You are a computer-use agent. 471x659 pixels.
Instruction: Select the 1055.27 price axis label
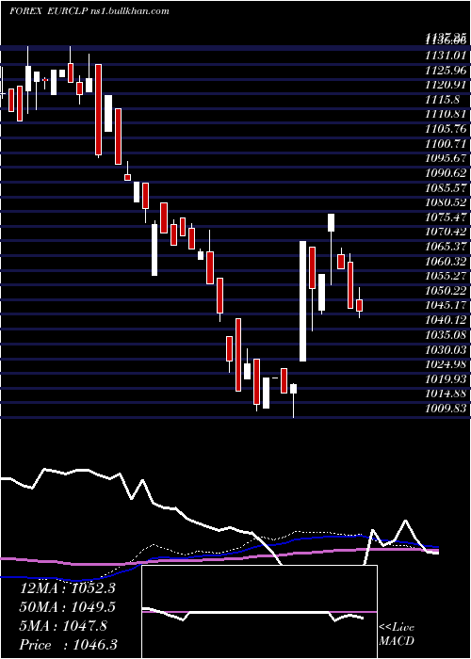click(x=446, y=277)
